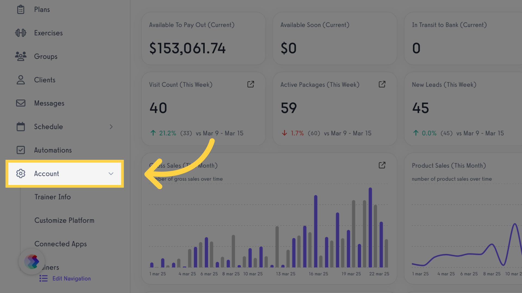This screenshot has height=293, width=522.
Task: Open Customize Platform settings
Action: tap(64, 220)
